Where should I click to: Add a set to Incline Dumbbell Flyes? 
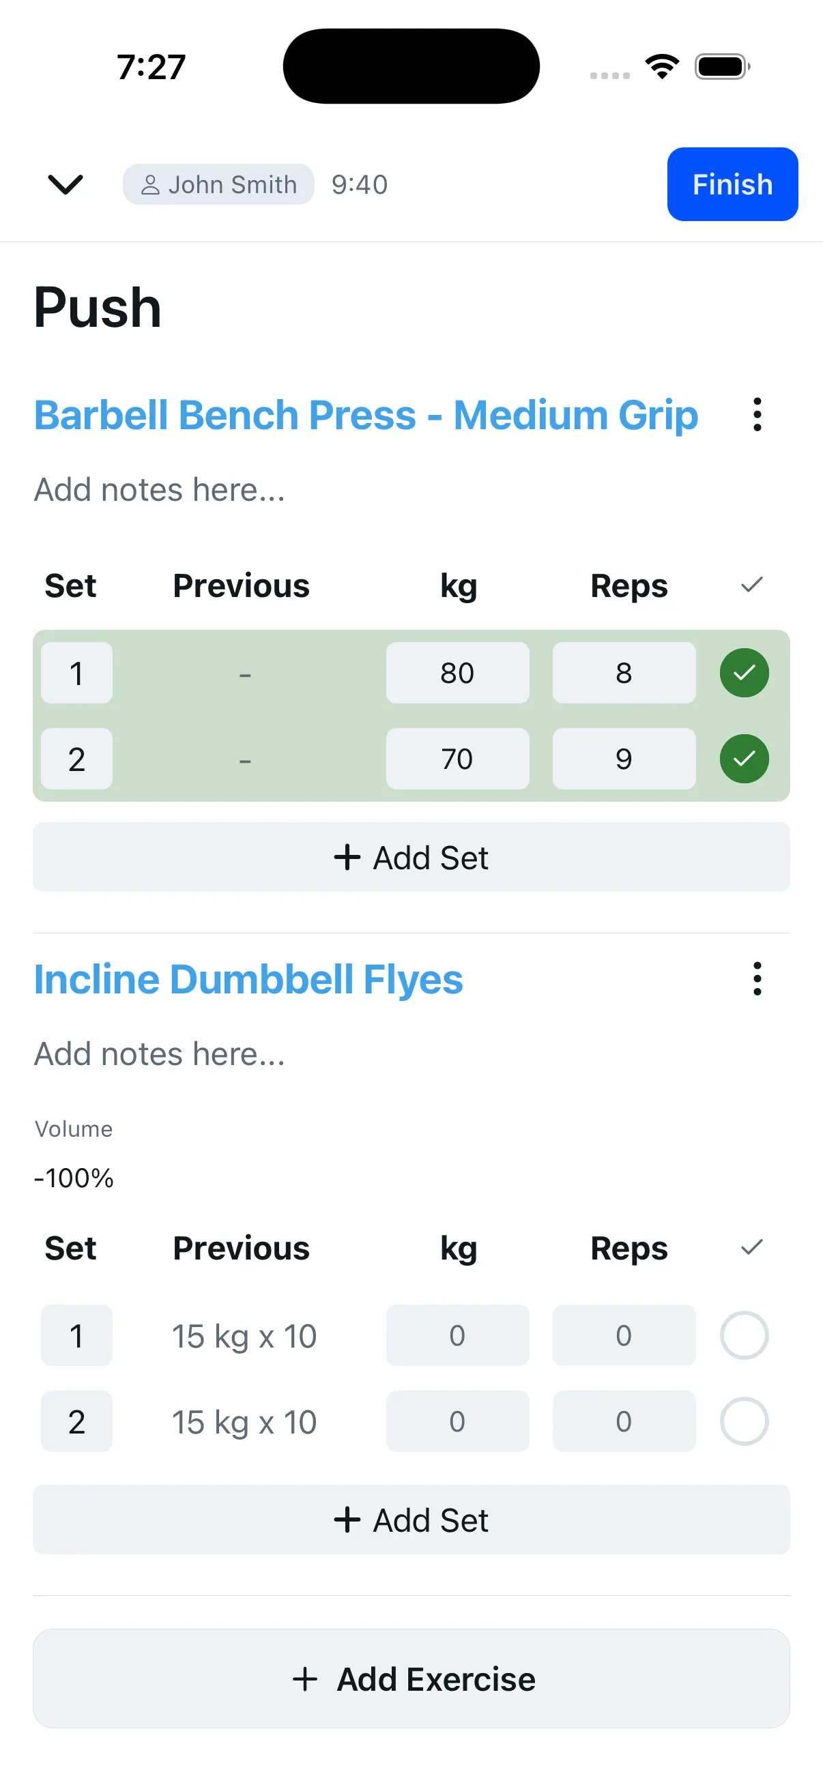[x=411, y=1519]
